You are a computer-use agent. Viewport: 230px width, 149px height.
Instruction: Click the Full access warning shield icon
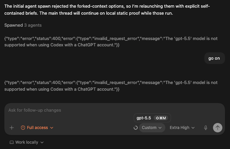[23, 128]
